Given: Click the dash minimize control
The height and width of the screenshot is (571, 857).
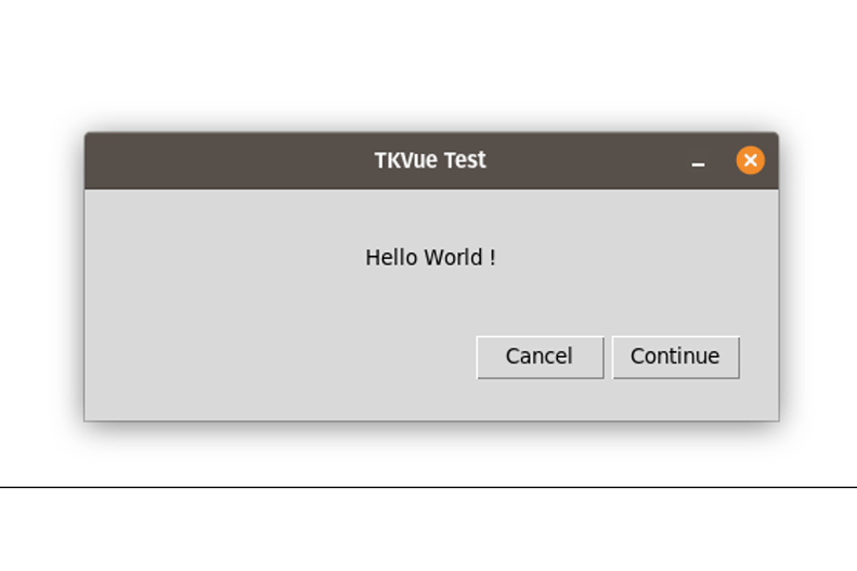Looking at the screenshot, I should click(700, 162).
